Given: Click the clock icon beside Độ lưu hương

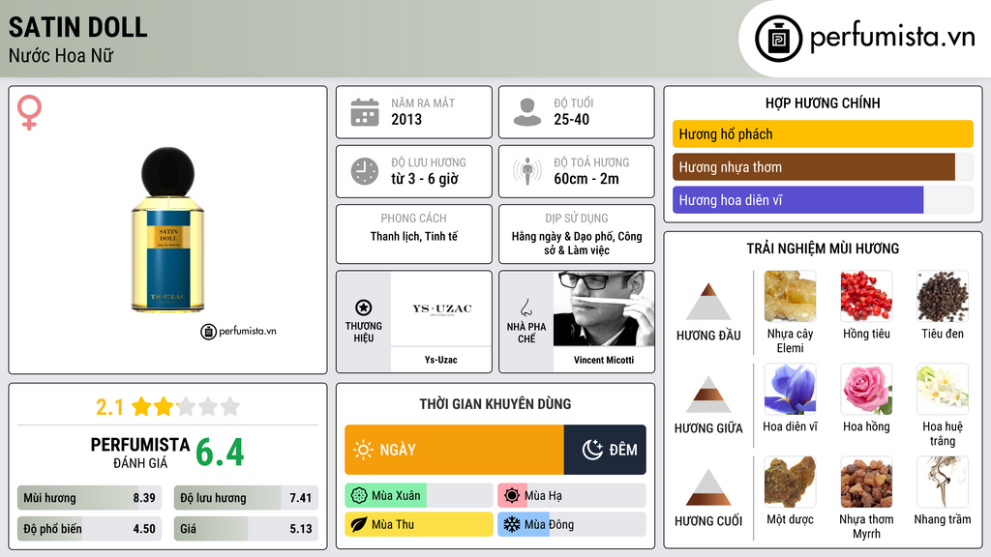Looking at the screenshot, I should coord(365,171).
